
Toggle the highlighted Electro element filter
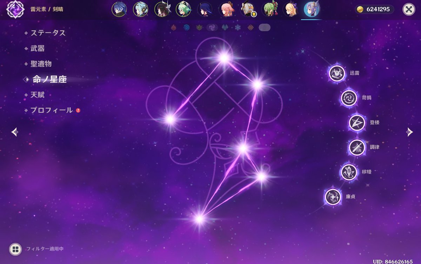coord(212,27)
